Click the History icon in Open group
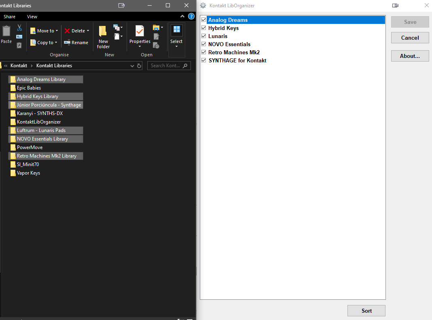This screenshot has width=432, height=320. pyautogui.click(x=156, y=45)
